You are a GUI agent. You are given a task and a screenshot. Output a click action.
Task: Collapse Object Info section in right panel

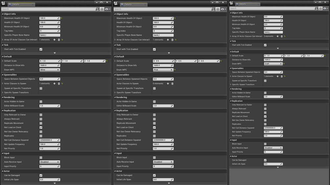(x=231, y=13)
